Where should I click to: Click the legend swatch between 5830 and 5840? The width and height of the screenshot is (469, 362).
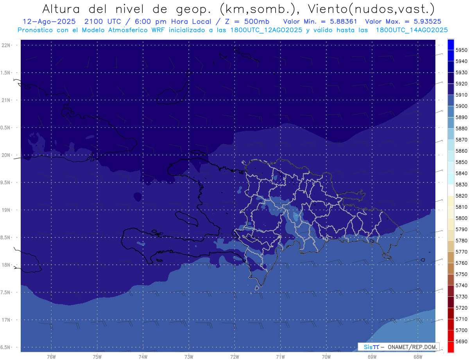(x=451, y=179)
